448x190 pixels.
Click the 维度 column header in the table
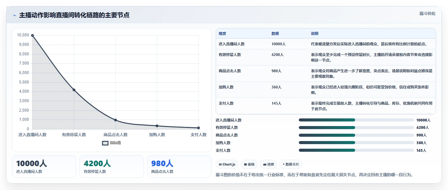(x=222, y=34)
